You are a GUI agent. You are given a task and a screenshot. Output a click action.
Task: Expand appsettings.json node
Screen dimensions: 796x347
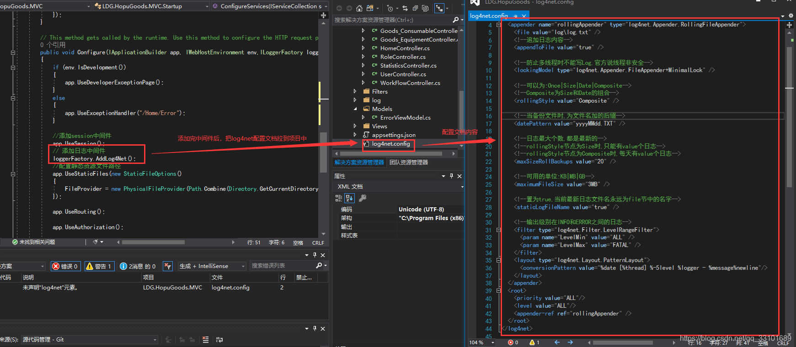point(355,135)
